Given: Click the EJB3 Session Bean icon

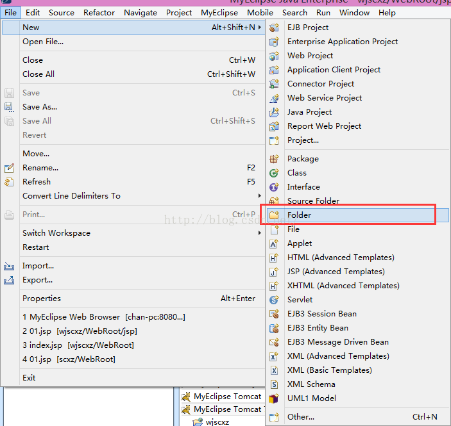Looking at the screenshot, I should coord(274,314).
